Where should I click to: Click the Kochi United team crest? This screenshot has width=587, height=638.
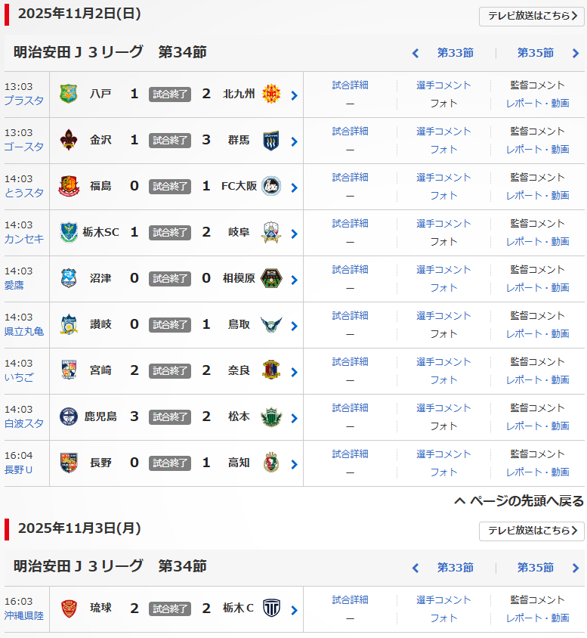pyautogui.click(x=271, y=463)
